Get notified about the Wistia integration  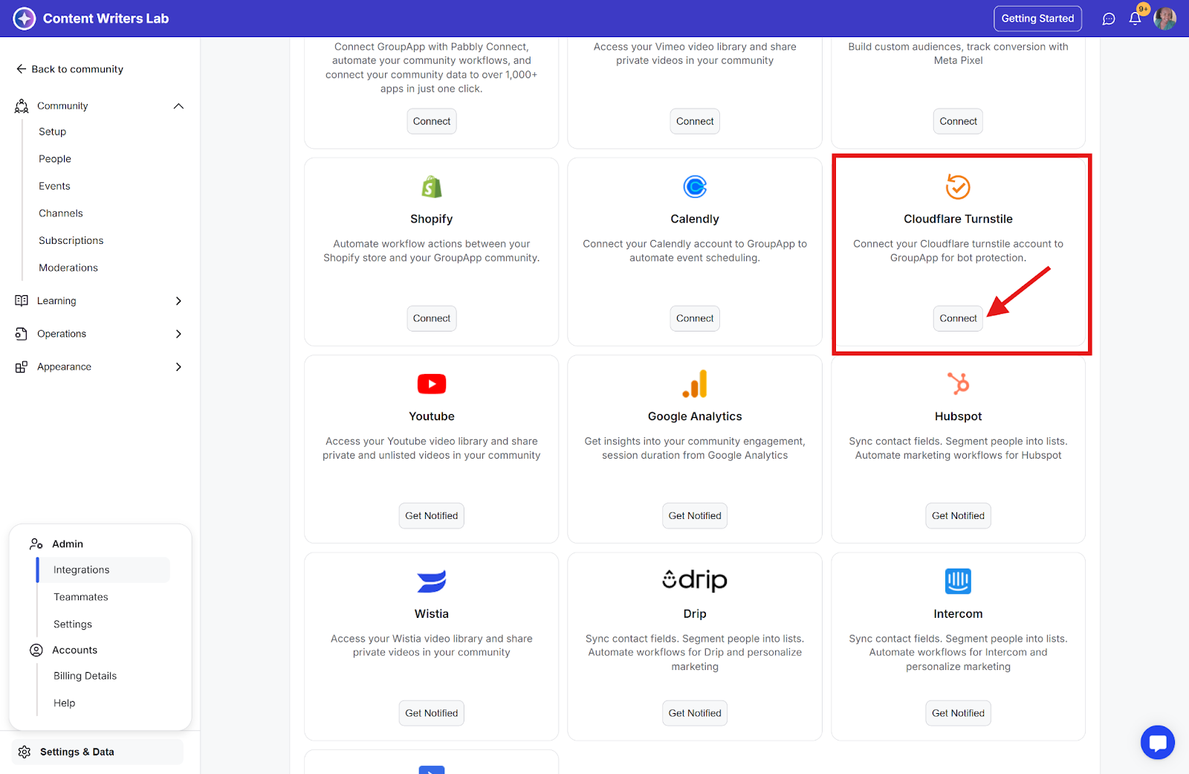pos(432,713)
